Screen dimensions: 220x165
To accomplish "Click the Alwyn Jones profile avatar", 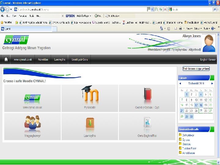I will (209, 43).
